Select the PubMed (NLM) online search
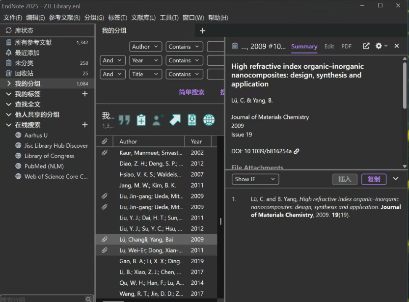This screenshot has height=302, width=409. 44,166
